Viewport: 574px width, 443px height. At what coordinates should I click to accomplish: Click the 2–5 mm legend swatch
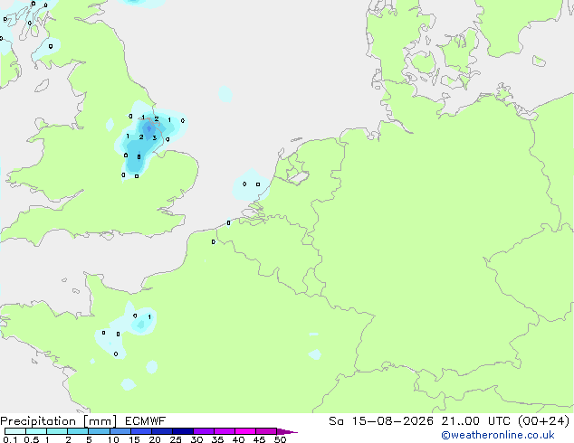click(78, 431)
